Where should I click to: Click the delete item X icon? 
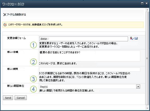click(5, 15)
